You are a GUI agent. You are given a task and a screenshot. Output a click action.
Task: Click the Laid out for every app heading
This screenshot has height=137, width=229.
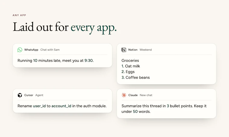tap(65, 27)
